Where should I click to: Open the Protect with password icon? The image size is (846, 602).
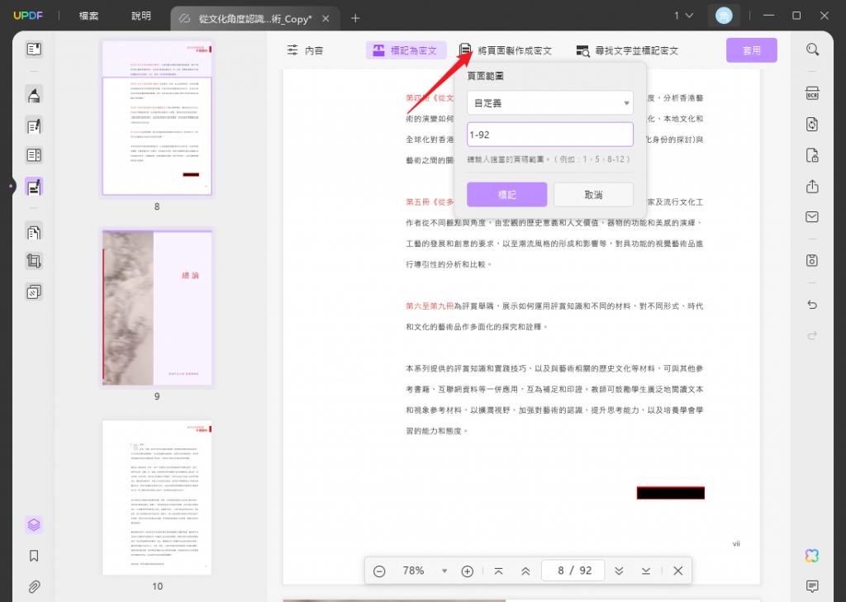[812, 155]
